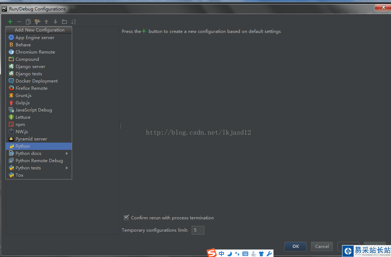
Task: Choose Lettuce configuration type
Action: coord(39,117)
